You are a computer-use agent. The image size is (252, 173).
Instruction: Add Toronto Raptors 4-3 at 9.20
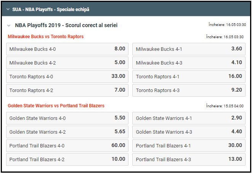click(189, 90)
